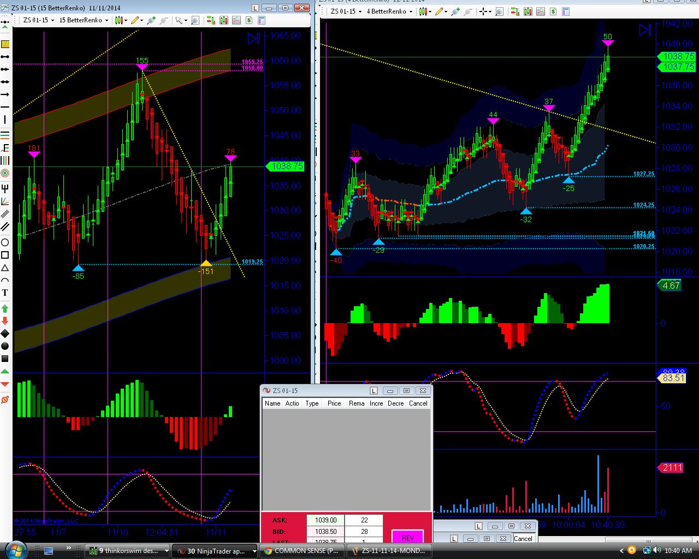This screenshot has height=559, width=699.
Task: Open ZS-11-11-14-MOND taskbar item
Action: (389, 551)
